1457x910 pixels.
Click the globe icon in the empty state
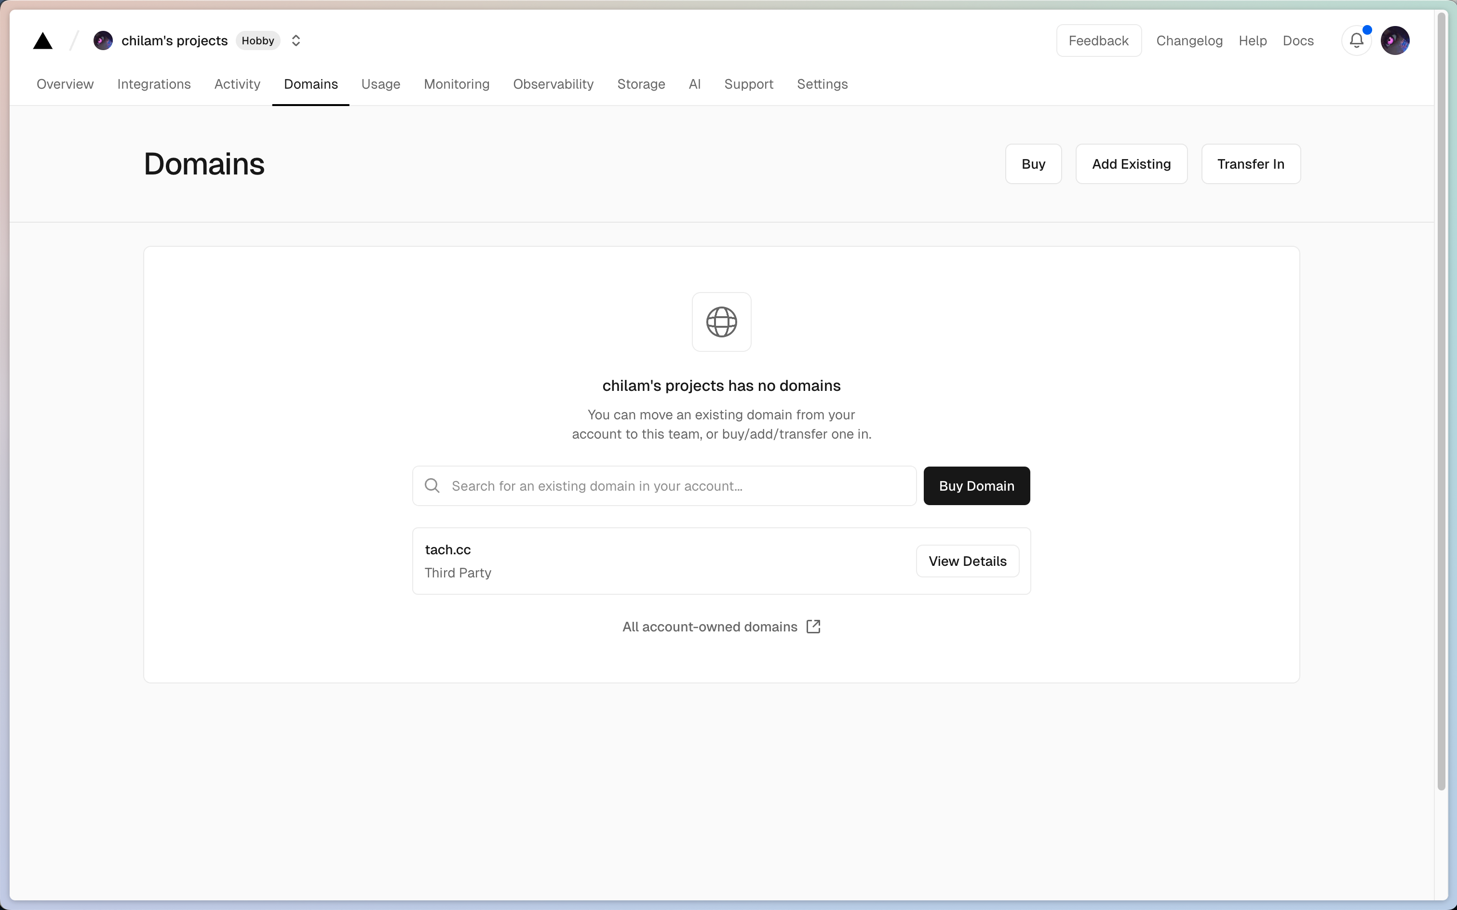[721, 322]
